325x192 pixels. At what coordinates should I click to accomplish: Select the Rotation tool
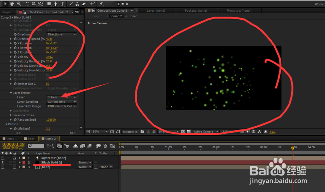coord(27,4)
